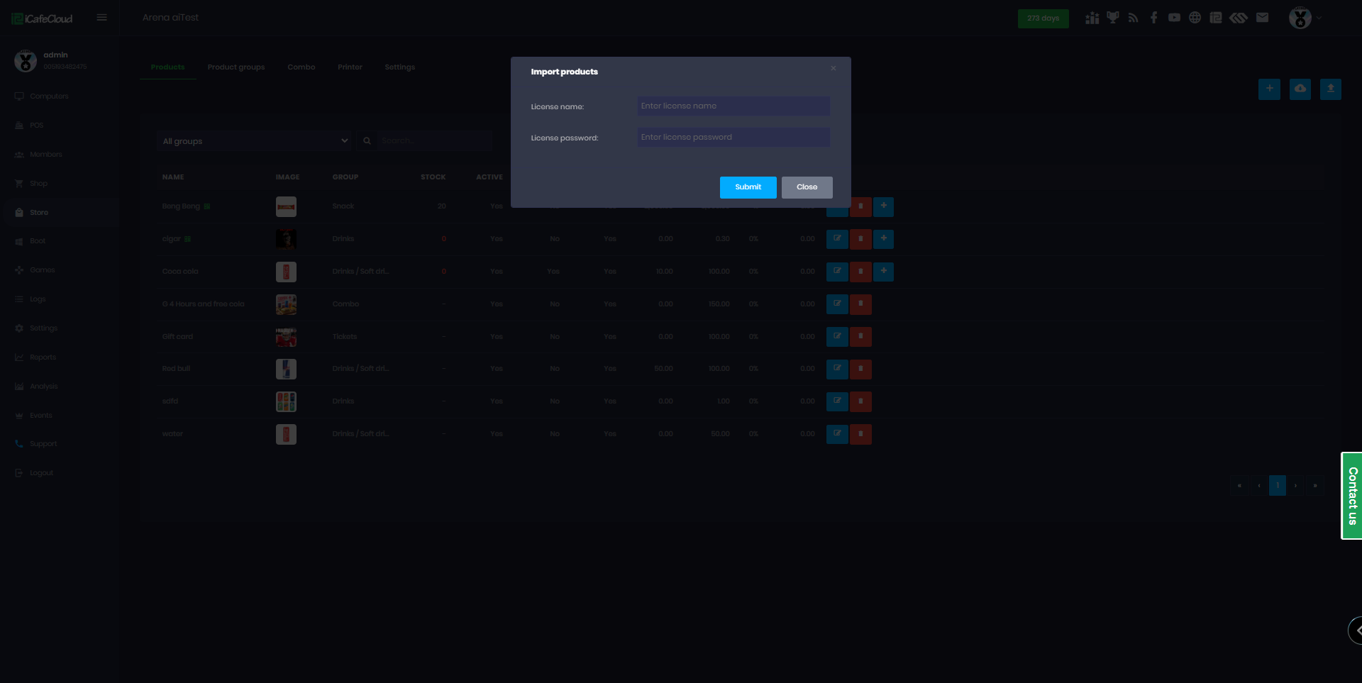The image size is (1362, 683).
Task: Click the Close button in the dialog
Action: point(807,187)
